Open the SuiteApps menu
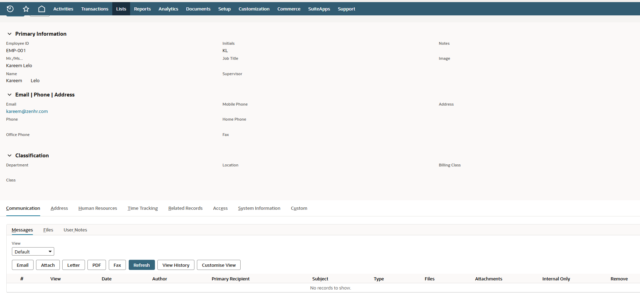 pos(319,9)
